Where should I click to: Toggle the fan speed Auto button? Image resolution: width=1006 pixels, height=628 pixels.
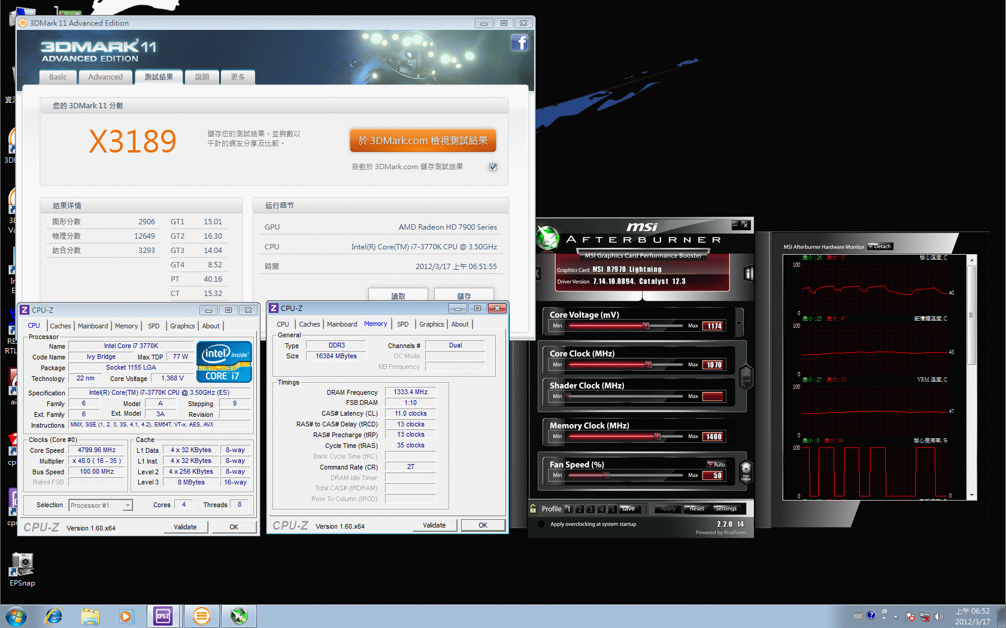tap(717, 464)
